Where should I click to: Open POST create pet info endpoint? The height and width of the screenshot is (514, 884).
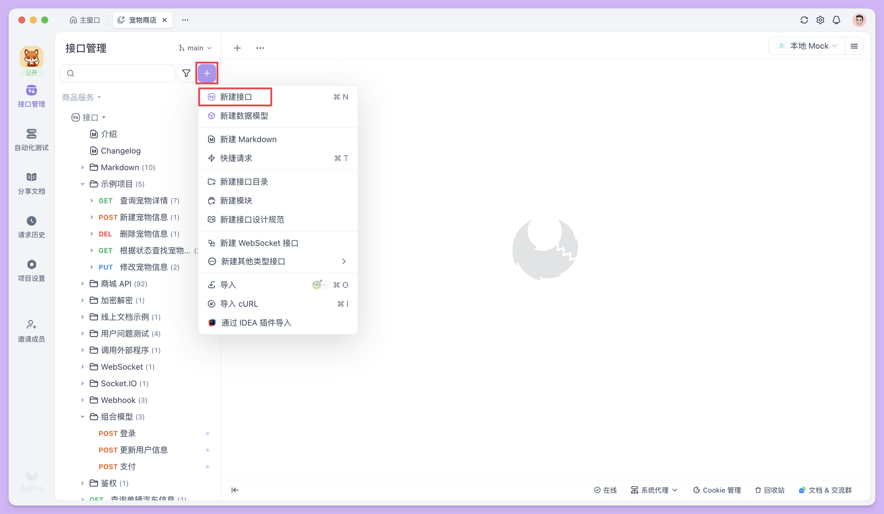point(139,217)
